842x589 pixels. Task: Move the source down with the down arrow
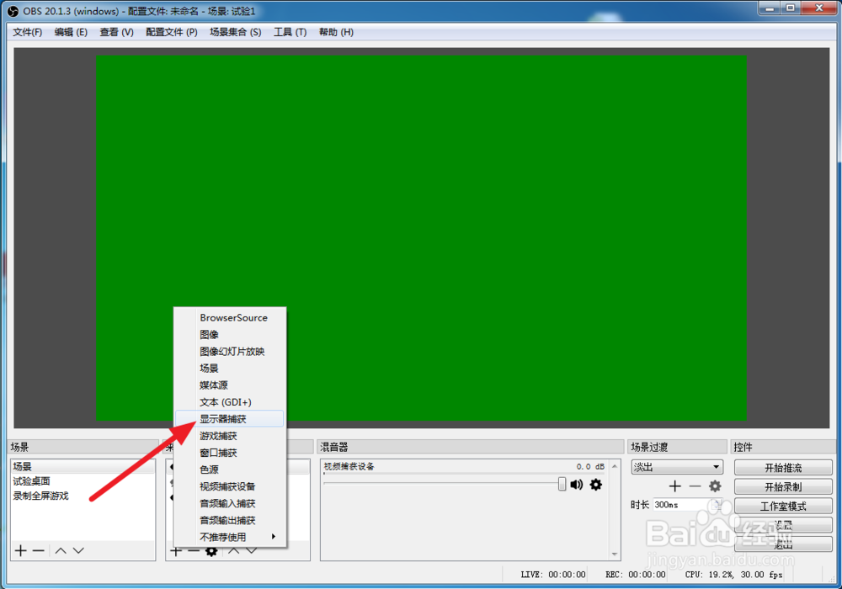tap(251, 551)
